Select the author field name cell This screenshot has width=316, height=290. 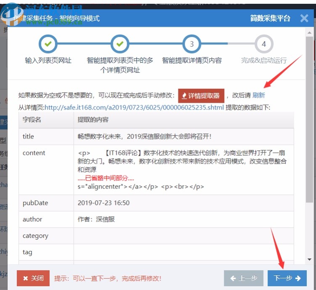(x=46, y=219)
